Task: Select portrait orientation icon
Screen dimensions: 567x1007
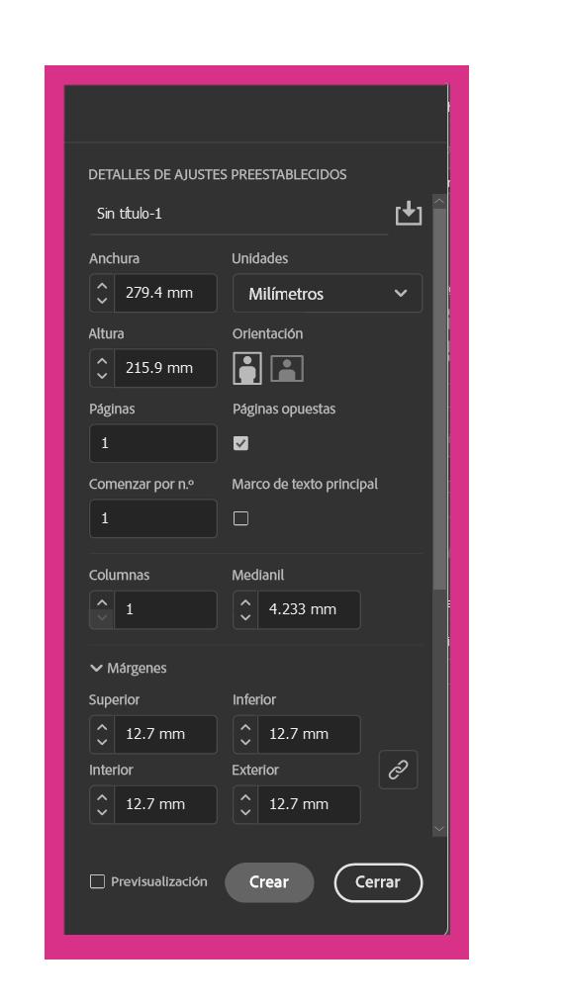Action: 247,368
